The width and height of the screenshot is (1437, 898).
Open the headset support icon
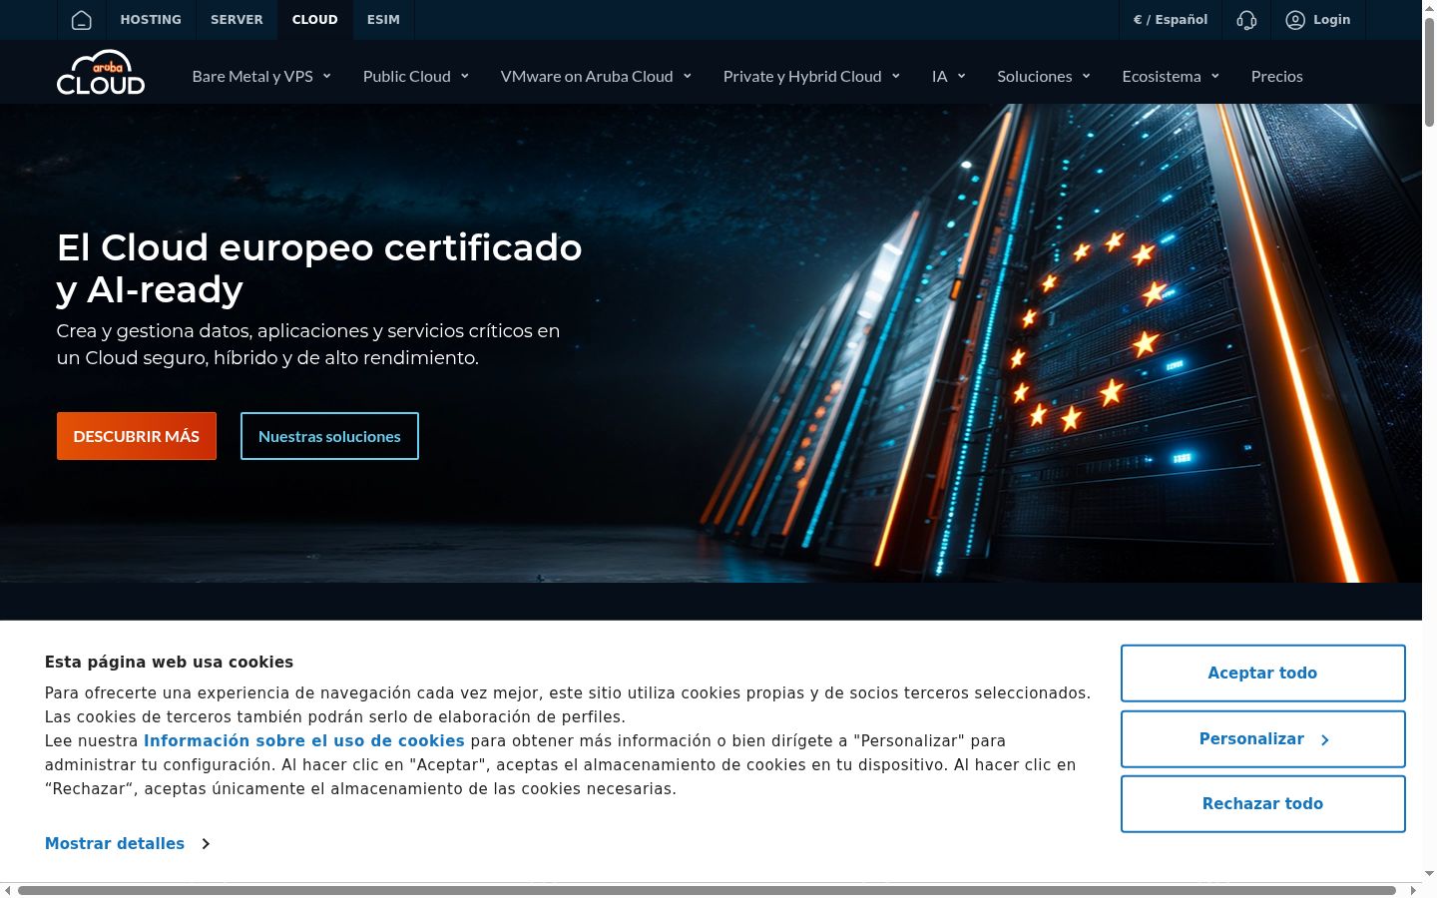tap(1246, 20)
